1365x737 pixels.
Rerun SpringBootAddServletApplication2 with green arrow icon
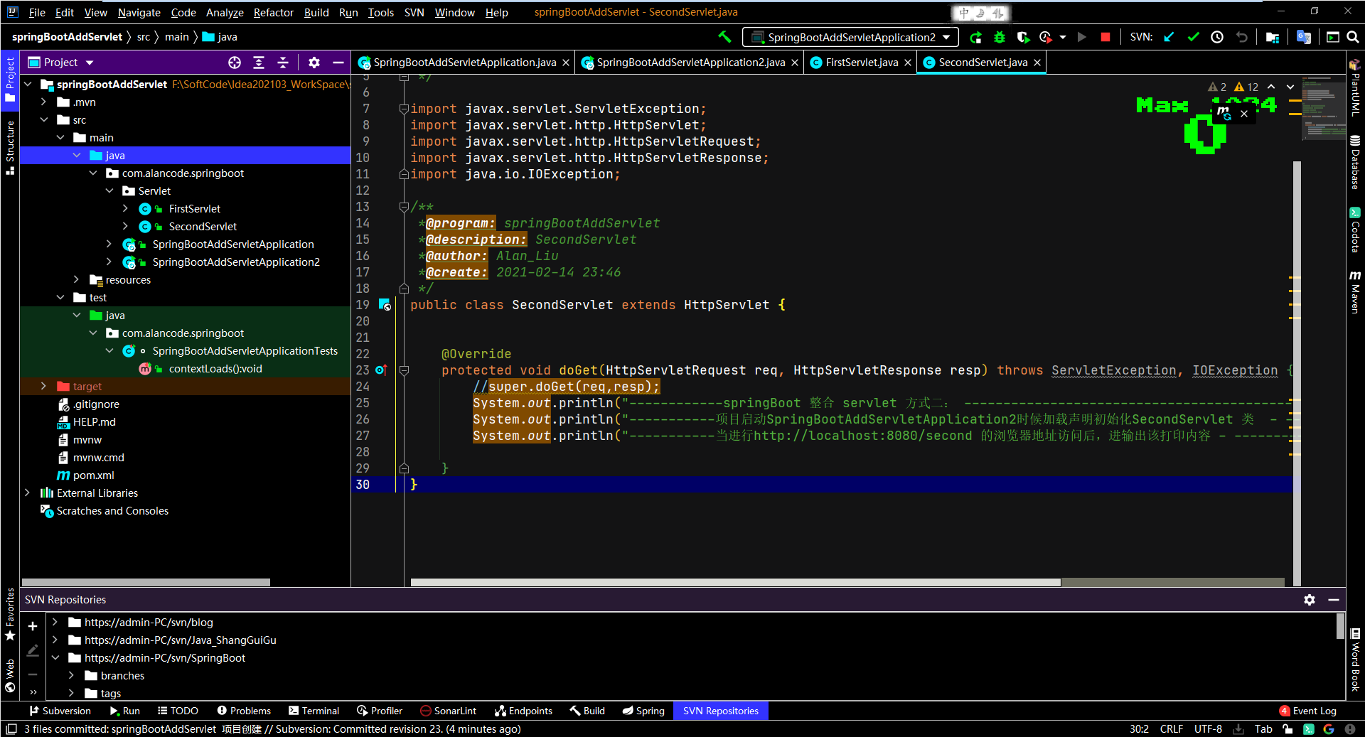tap(975, 37)
